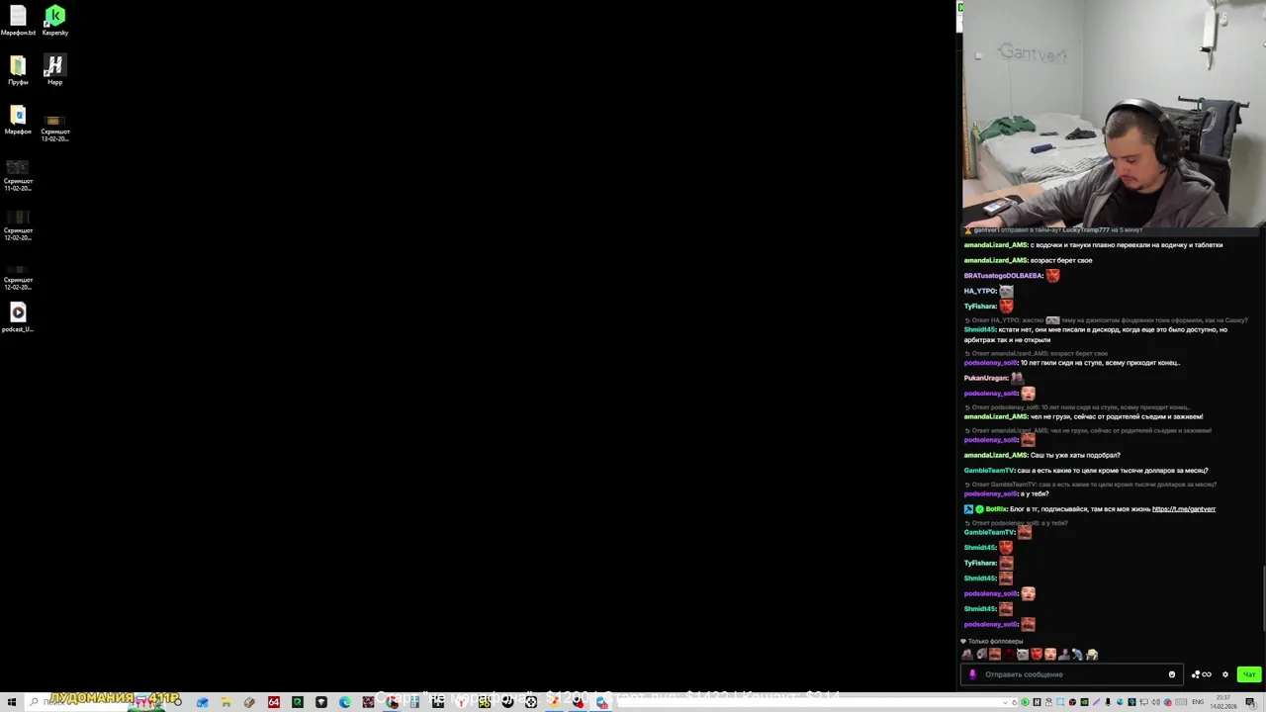The image size is (1266, 712).
Task: Open the Марафон document icon on desktop
Action: (x=18, y=119)
